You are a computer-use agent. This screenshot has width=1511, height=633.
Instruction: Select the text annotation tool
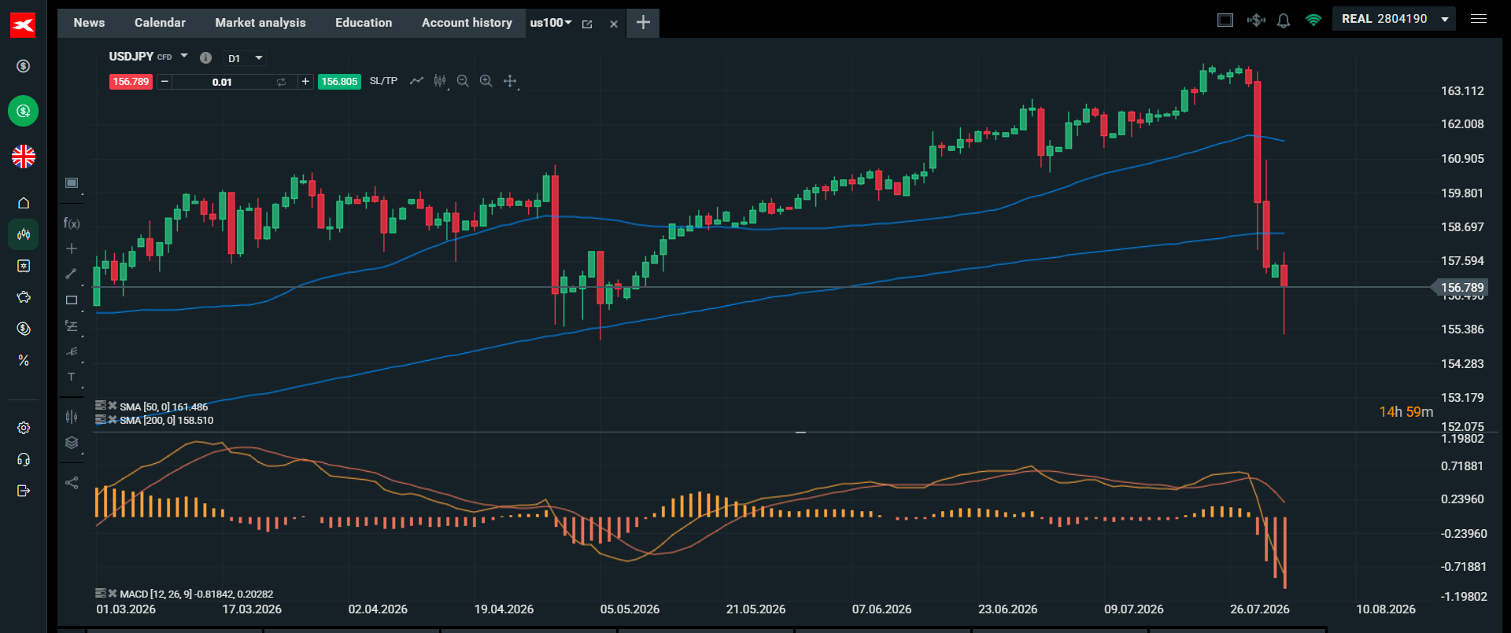tap(72, 377)
